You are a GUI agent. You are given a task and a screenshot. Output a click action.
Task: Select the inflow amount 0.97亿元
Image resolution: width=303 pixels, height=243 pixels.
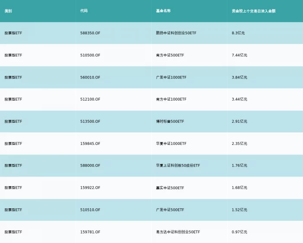(x=239, y=232)
